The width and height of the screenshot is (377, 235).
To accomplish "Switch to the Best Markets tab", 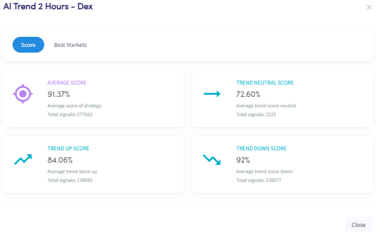I will point(70,45).
